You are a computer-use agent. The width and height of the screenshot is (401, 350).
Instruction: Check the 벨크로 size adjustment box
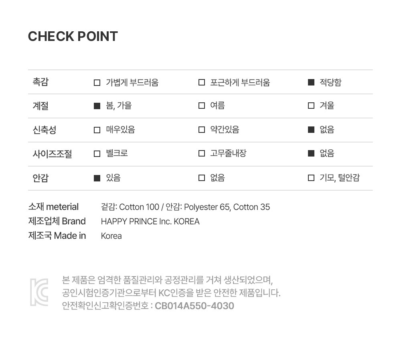tap(97, 154)
